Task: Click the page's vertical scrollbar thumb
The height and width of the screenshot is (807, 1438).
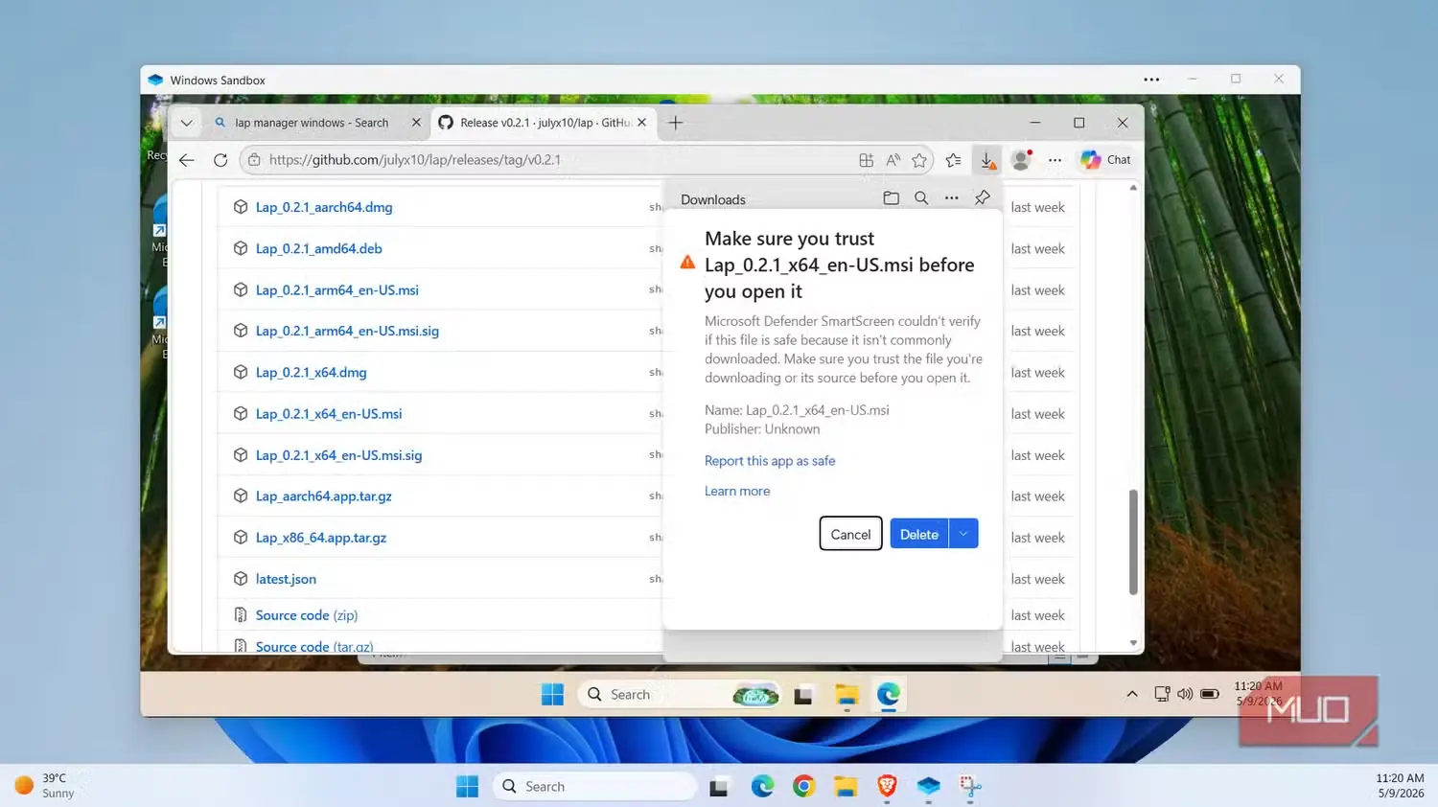Action: (1133, 542)
